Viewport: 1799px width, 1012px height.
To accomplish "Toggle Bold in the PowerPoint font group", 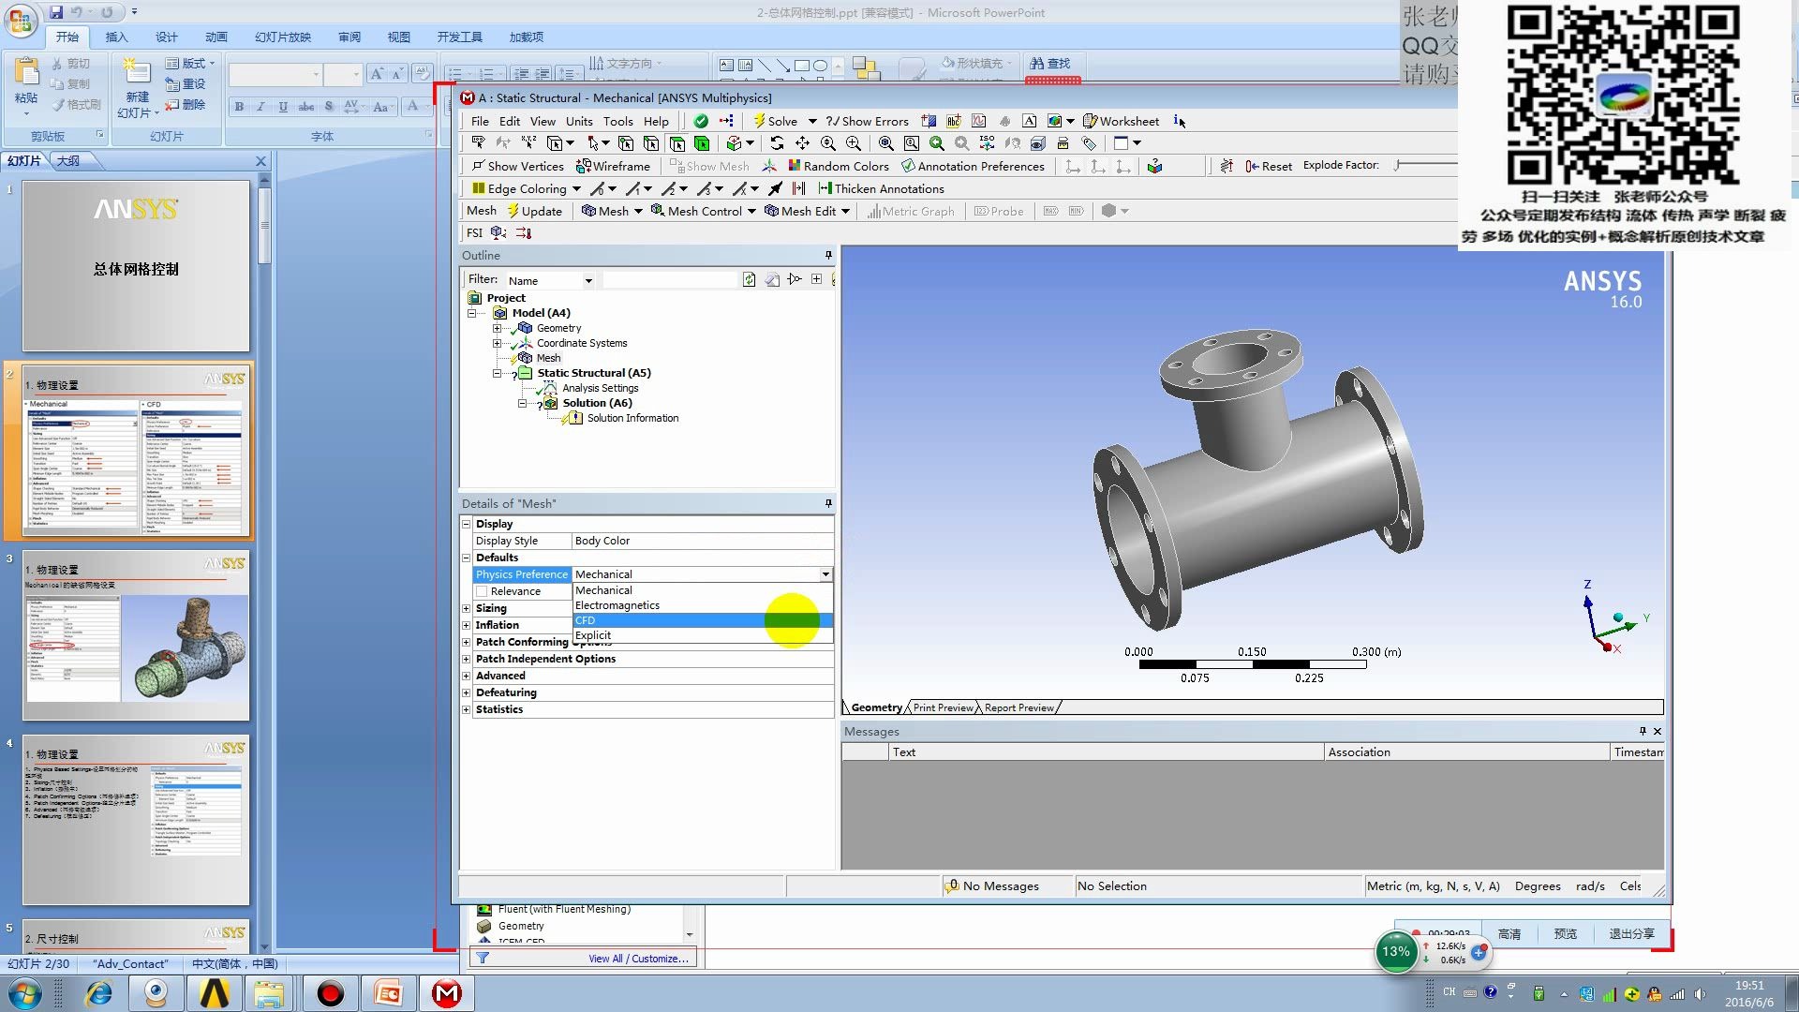I will tap(239, 106).
